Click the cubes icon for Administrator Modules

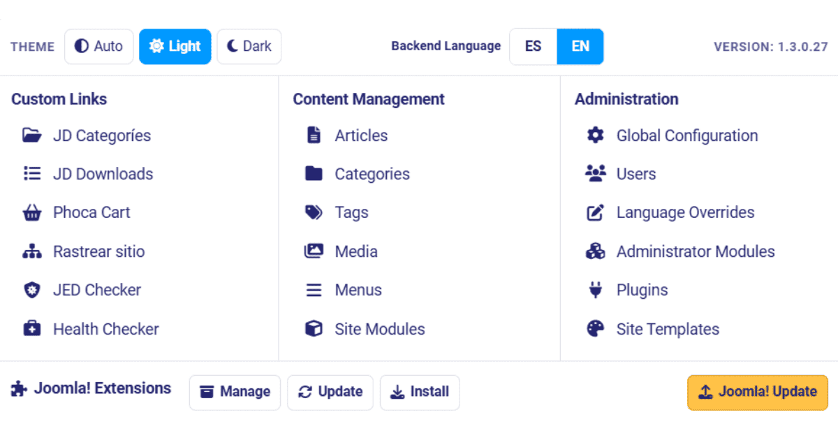point(595,251)
